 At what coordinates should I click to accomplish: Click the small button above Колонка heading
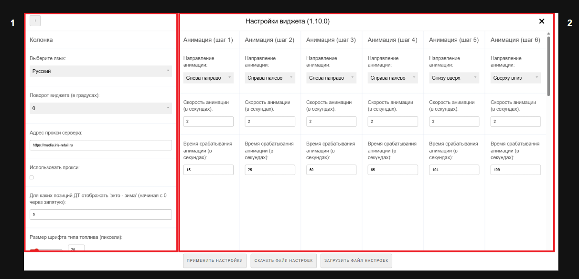[x=35, y=21]
